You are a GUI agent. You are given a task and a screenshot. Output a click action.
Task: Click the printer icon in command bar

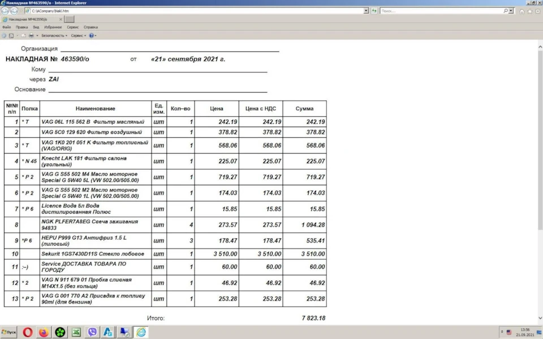pos(31,35)
